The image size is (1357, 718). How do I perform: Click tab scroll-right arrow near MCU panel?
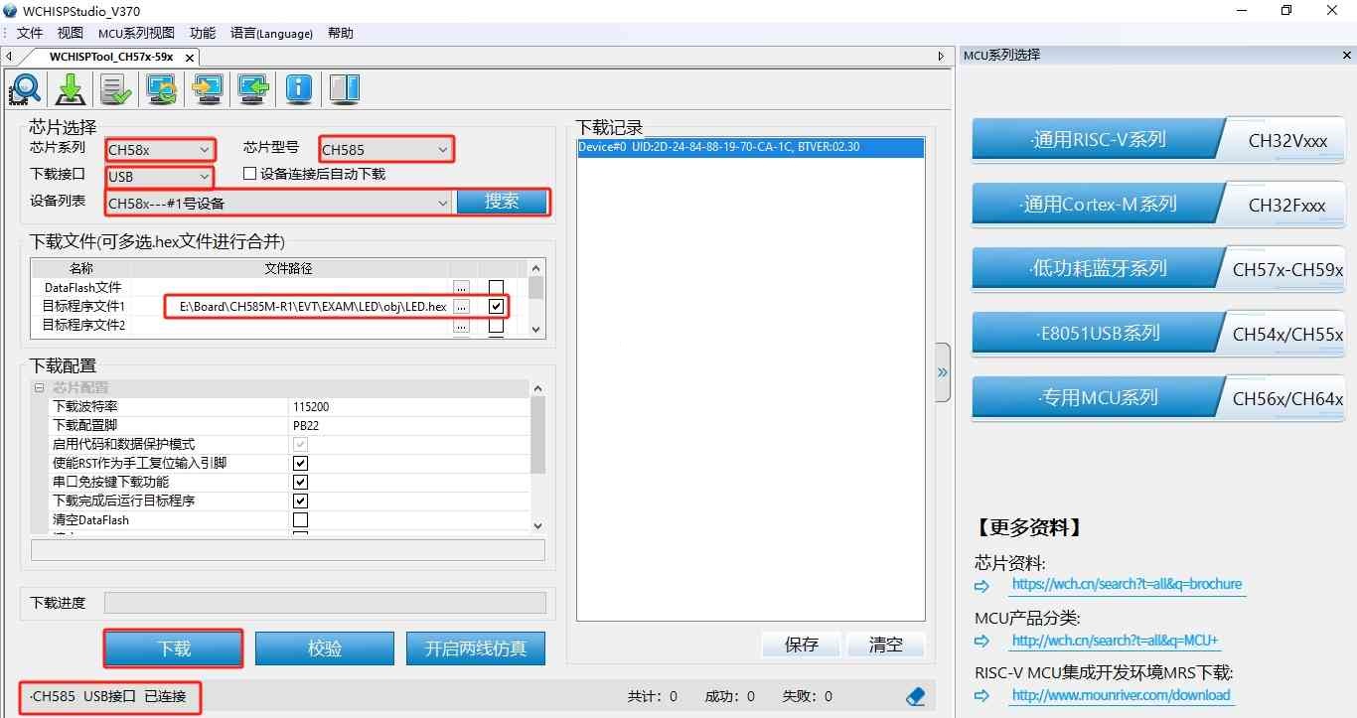click(x=942, y=57)
